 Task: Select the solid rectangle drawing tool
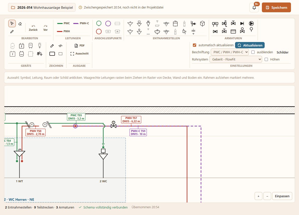click(x=52, y=54)
